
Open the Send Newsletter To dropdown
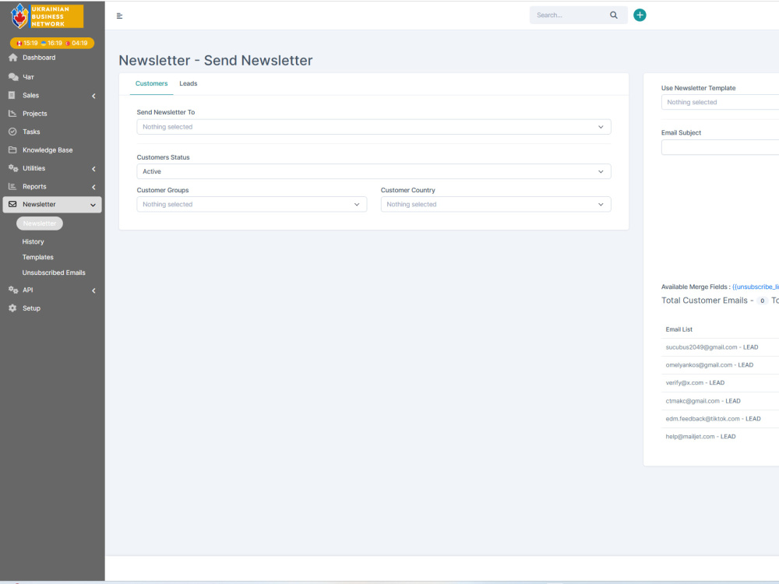(374, 127)
